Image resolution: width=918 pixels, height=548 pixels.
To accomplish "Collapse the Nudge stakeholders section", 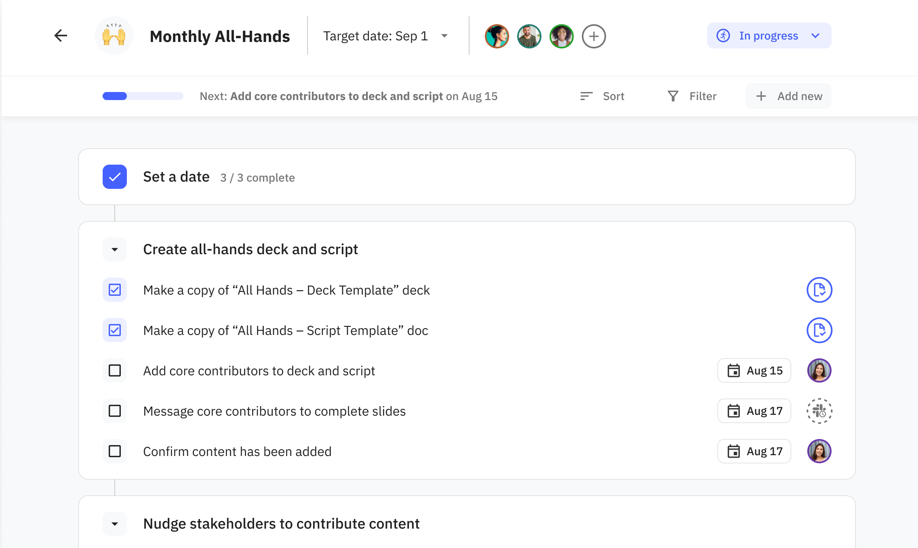I will 115,524.
